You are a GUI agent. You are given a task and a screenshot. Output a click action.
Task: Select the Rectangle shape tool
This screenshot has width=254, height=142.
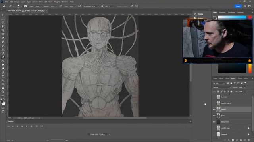coord(3,84)
